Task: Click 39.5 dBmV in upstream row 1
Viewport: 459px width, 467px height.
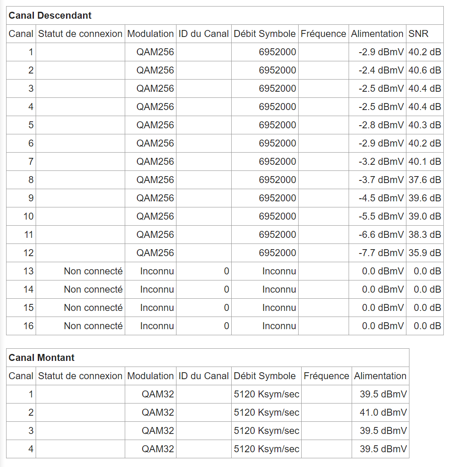Action: (383, 394)
